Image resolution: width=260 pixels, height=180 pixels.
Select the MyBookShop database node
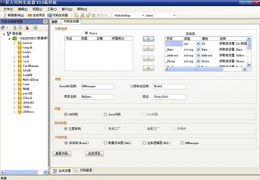(x=30, y=80)
